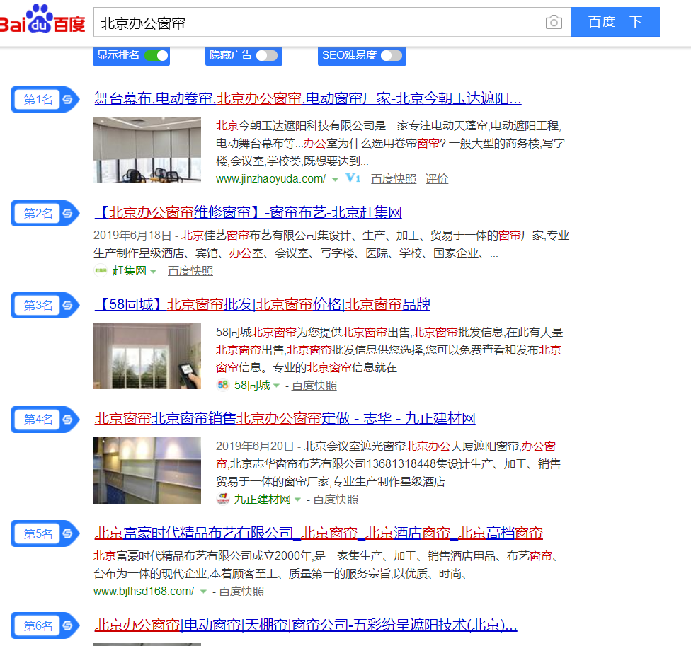This screenshot has height=646, width=691.
Task: Expand arrow next to 九正建材网
Action: (297, 500)
